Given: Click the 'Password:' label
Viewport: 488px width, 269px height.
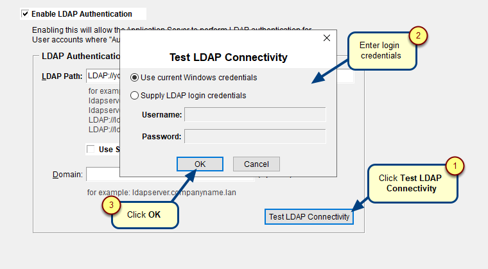Looking at the screenshot, I should click(162, 137).
